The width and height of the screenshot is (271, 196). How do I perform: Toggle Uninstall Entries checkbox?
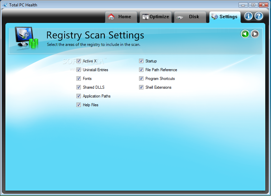[x=78, y=69]
